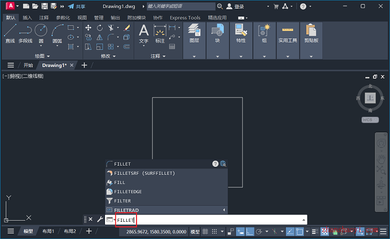Select FILLETSRF (SURFFILLET) suggestion
Image resolution: width=390 pixels, height=239 pixels.
point(166,173)
